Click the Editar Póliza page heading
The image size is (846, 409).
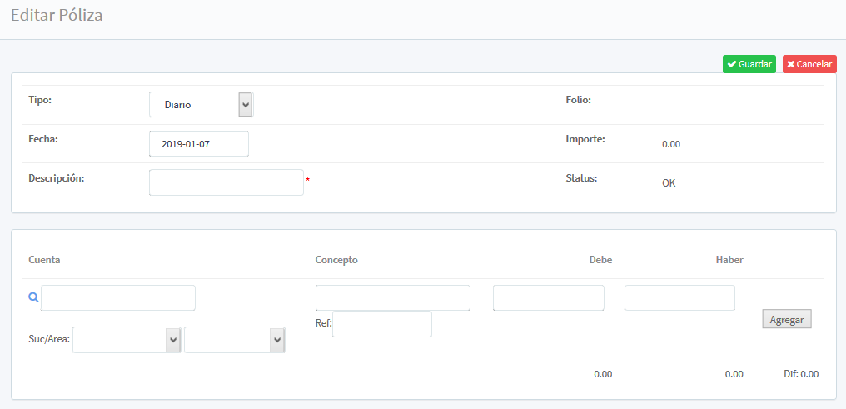pyautogui.click(x=57, y=16)
